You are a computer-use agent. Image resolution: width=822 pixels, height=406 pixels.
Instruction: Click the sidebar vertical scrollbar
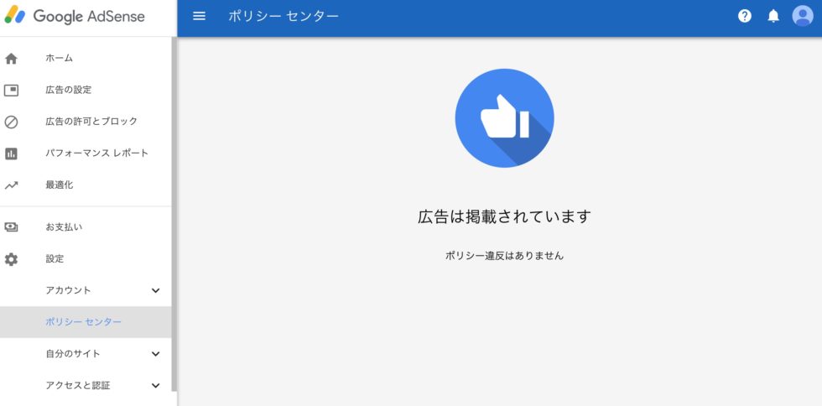(174, 214)
